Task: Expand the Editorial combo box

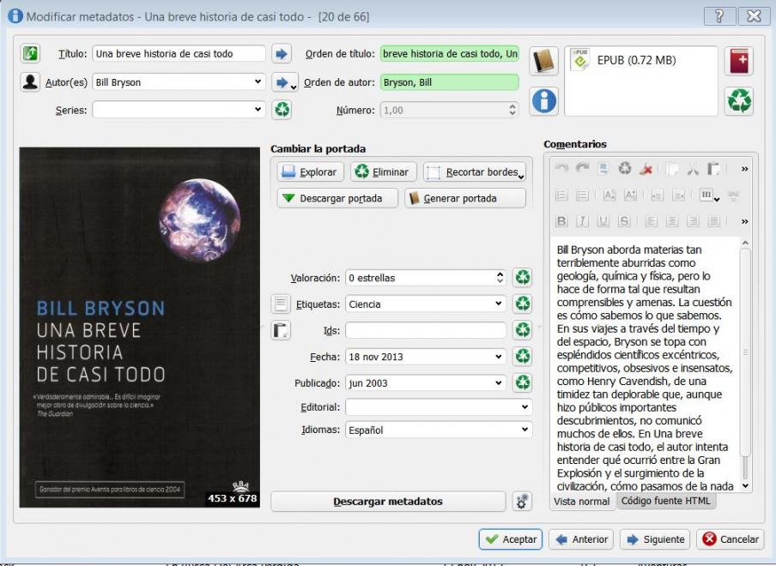Action: (524, 407)
